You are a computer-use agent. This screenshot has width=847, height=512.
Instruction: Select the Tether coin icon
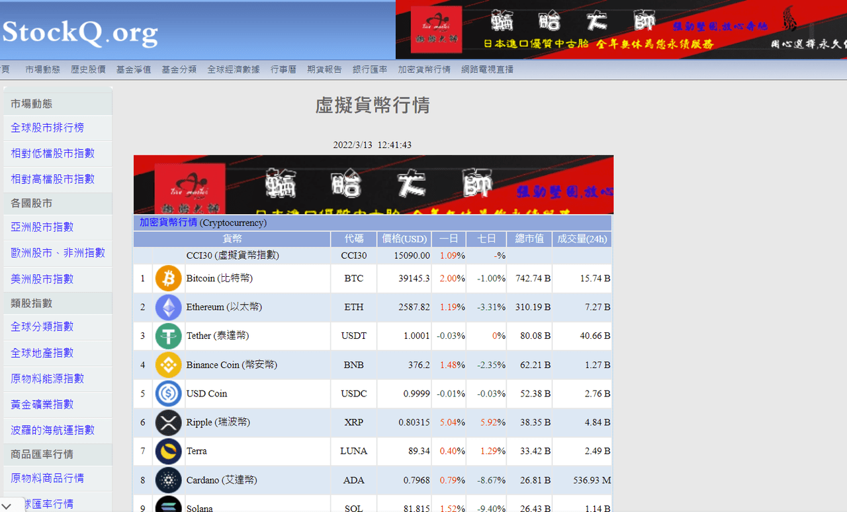point(168,336)
